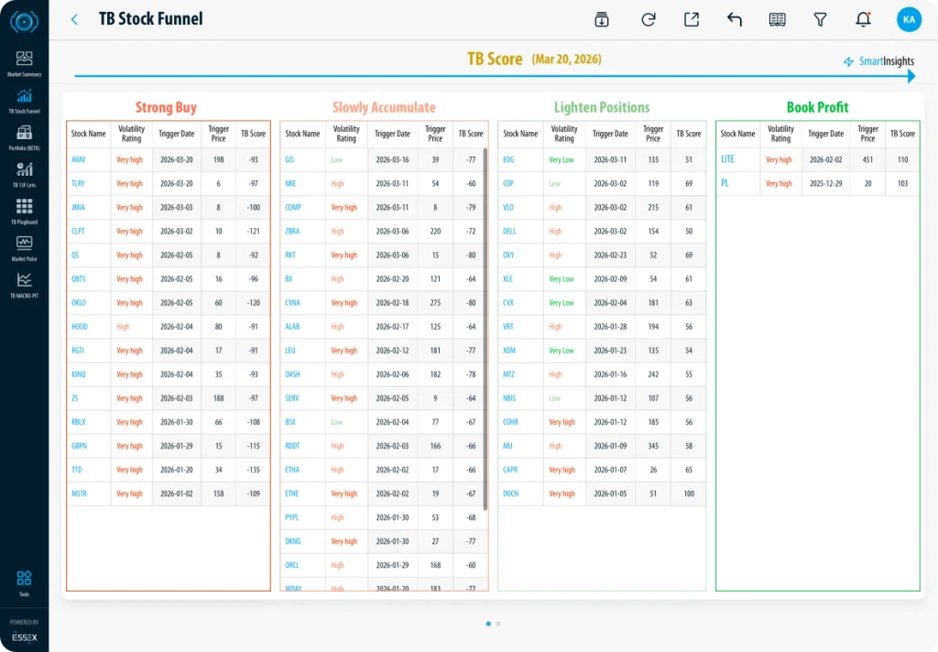The image size is (938, 652).
Task: Click the export/share icon in the toolbar
Action: tap(692, 19)
